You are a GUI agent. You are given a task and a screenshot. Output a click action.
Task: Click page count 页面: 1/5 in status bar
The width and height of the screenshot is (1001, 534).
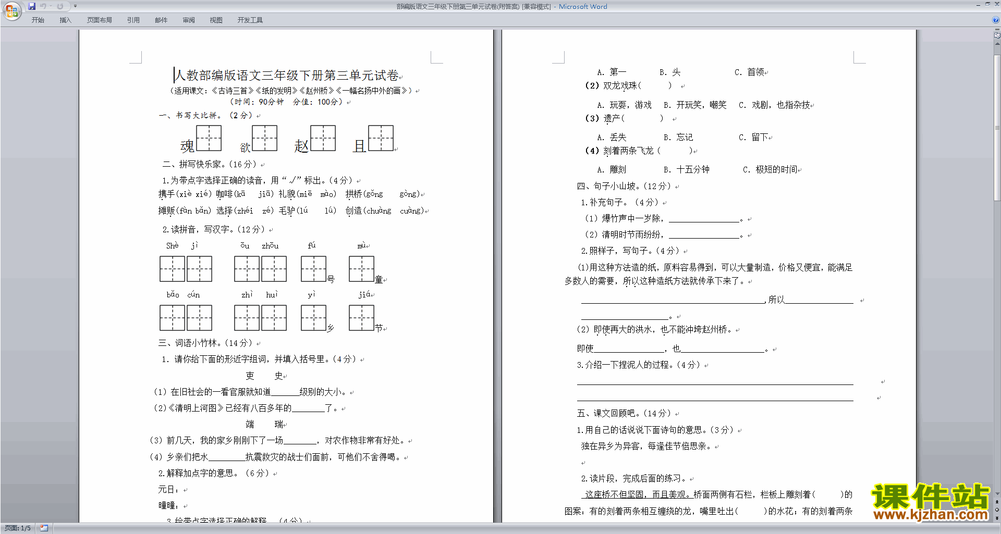(x=18, y=528)
